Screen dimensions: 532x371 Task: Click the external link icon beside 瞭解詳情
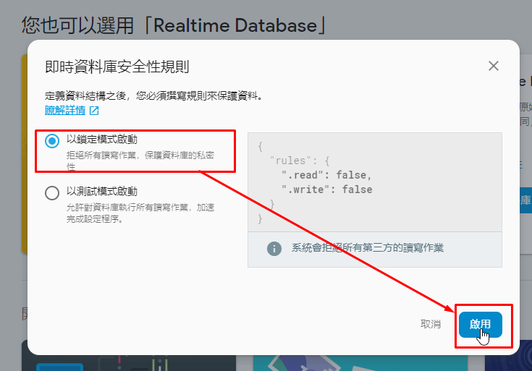click(x=94, y=111)
